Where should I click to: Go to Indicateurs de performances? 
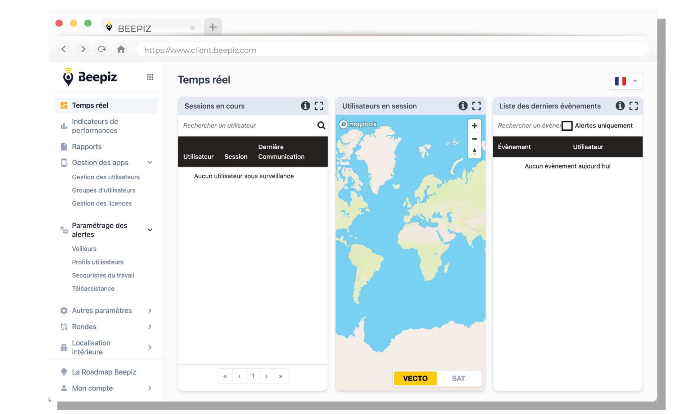click(x=95, y=126)
